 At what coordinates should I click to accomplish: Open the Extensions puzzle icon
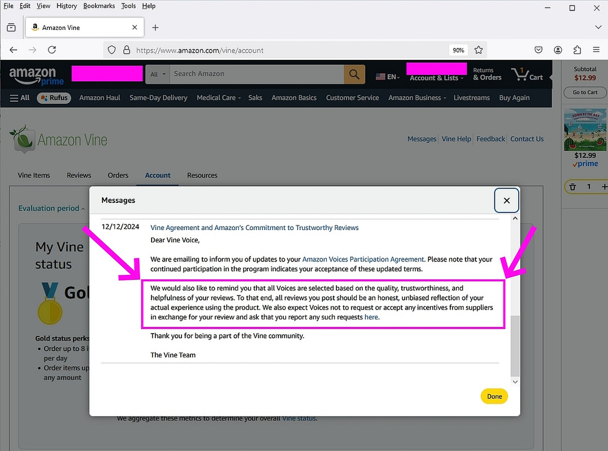(577, 50)
